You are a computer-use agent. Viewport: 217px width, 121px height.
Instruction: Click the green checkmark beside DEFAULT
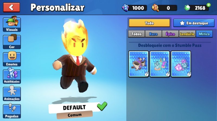coord(102,106)
